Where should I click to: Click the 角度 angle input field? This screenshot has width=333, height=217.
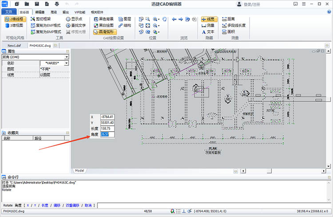107,134
